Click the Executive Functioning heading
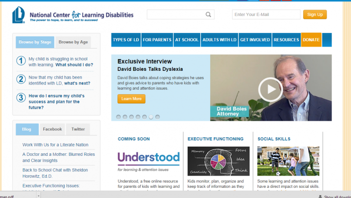351x198 pixels. coord(215,139)
